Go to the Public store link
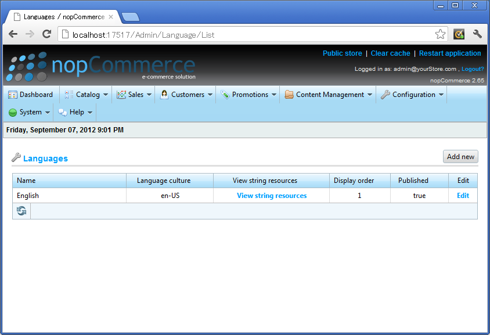 342,53
